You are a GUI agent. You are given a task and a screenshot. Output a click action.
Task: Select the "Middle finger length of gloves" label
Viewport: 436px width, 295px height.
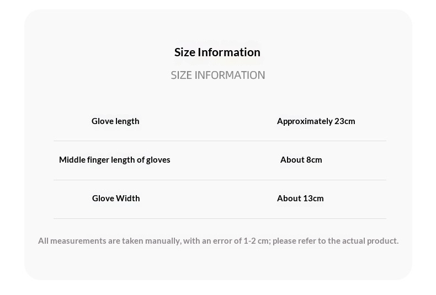(x=114, y=160)
